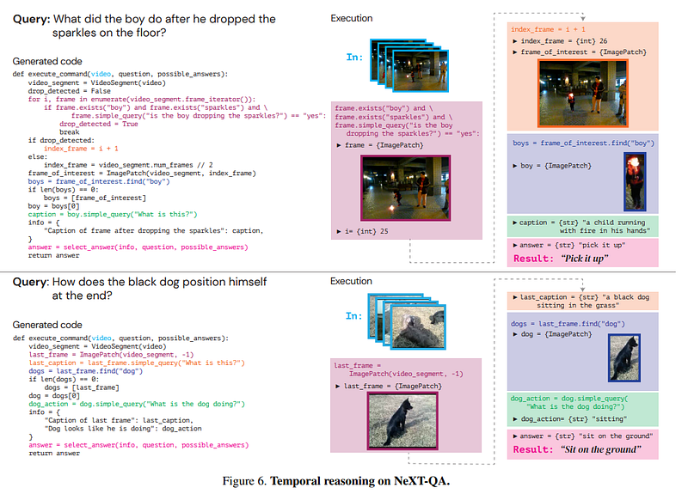
Task: Click the 'Figure 6. Temporal reasoning on NeXT-QA.' caption
Action: [x=336, y=481]
